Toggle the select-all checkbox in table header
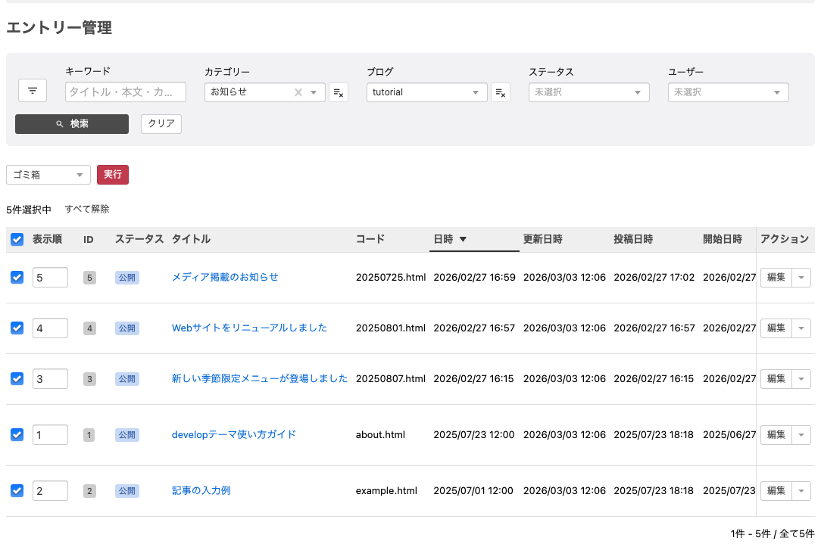Screen dimensions: 821x544 (x=17, y=240)
